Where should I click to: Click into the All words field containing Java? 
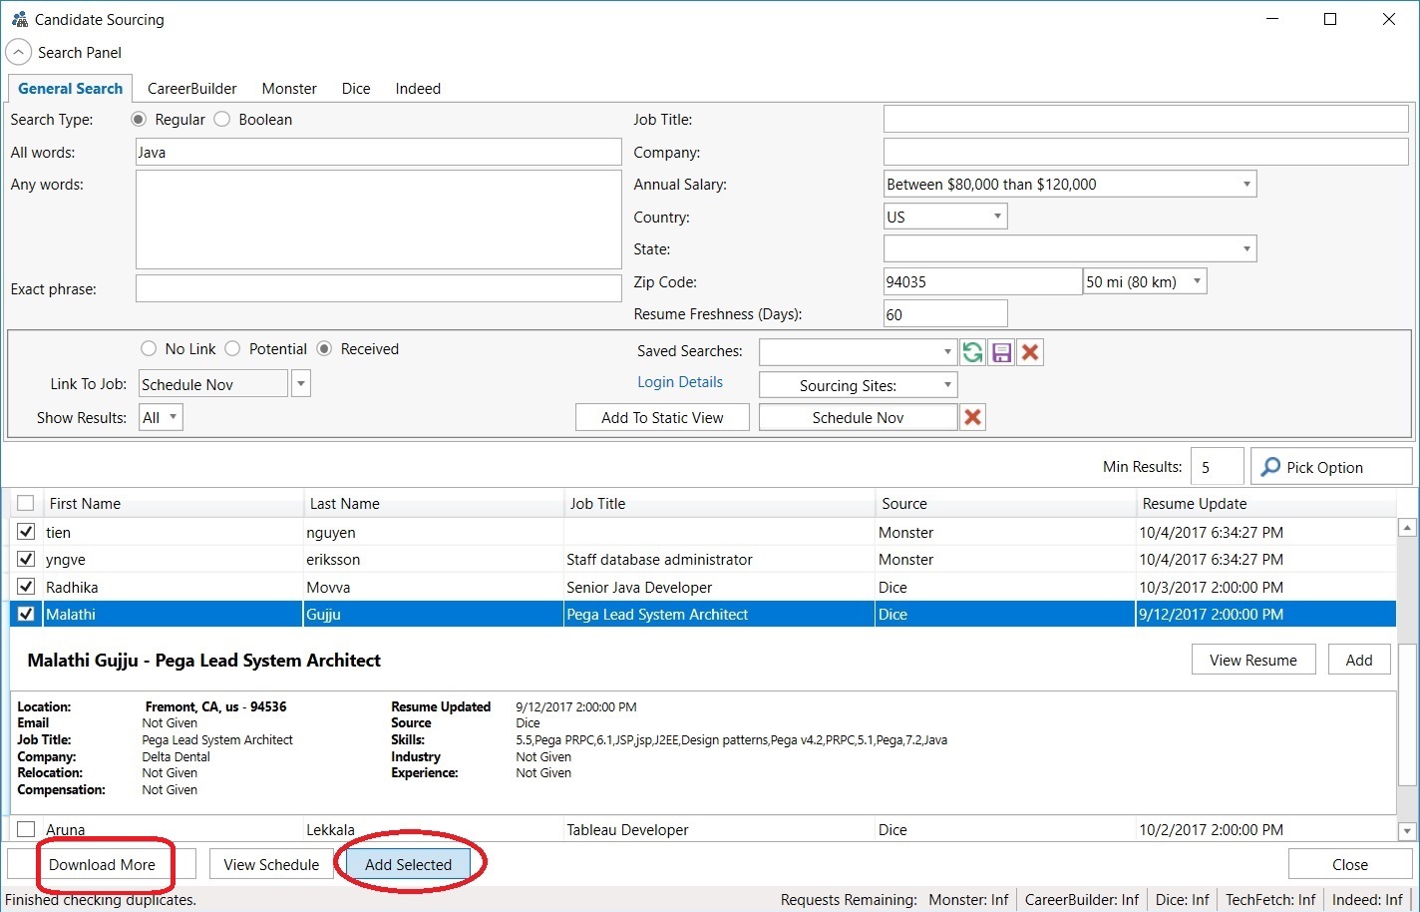[x=378, y=152]
